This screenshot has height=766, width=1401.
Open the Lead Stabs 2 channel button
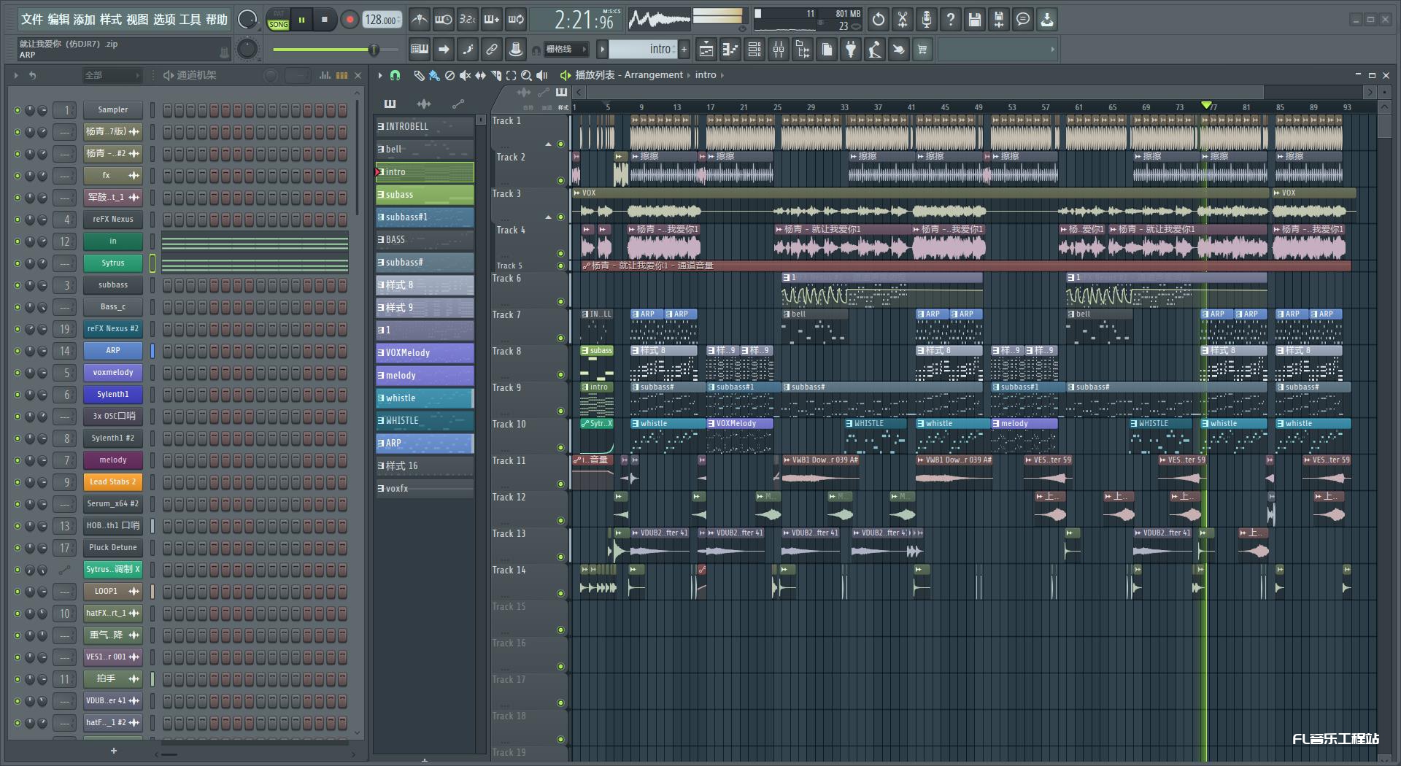coord(112,482)
